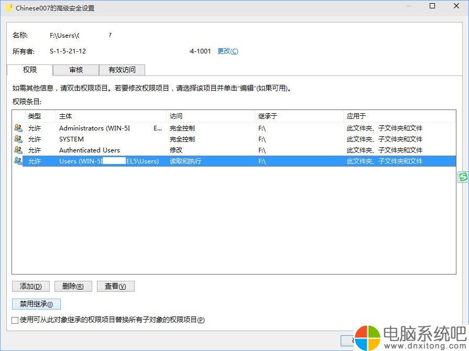Click the user group icon beside SYSTEM entry
Viewport: 469px width, 351px height.
pos(18,139)
